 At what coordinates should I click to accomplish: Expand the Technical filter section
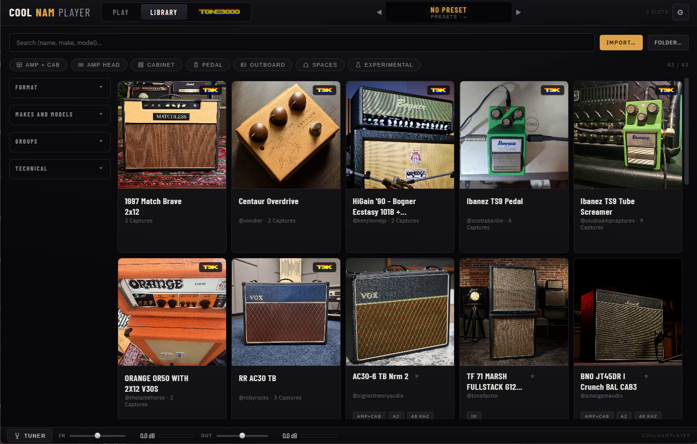60,169
